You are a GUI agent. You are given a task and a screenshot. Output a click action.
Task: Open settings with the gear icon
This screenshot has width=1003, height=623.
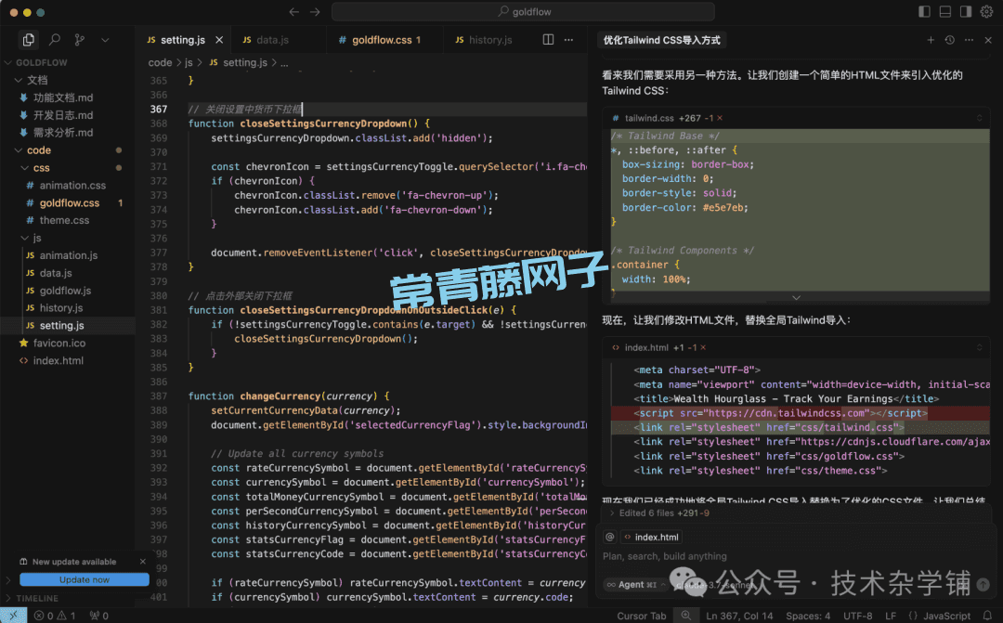987,11
